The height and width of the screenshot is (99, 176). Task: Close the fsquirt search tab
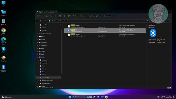tap(56, 12)
